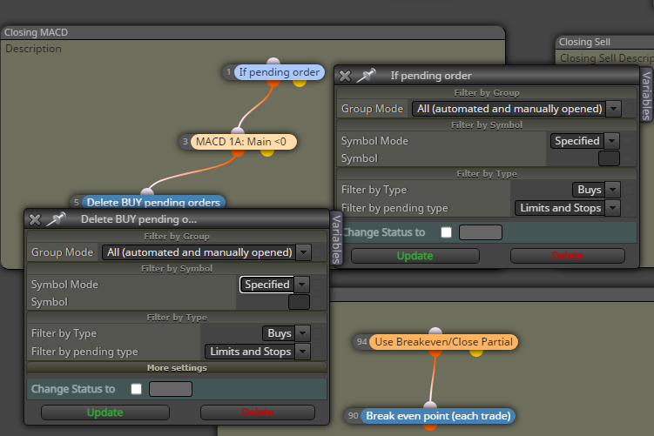Tick faint checkbox beside Group Mode in Delete BUY pending panel
This screenshot has width=654, height=436.
(x=319, y=252)
